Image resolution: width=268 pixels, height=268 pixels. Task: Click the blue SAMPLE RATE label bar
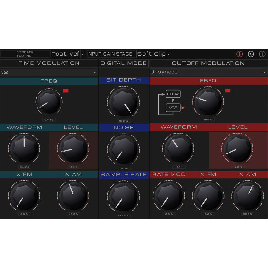124,174
